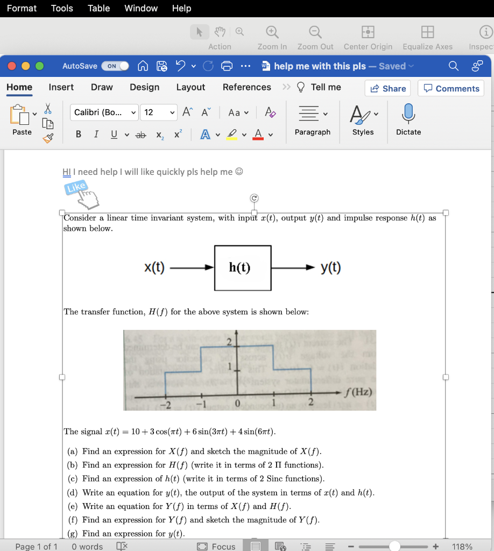The width and height of the screenshot is (494, 551).
Task: Select the superscript icon
Action: [x=178, y=135]
